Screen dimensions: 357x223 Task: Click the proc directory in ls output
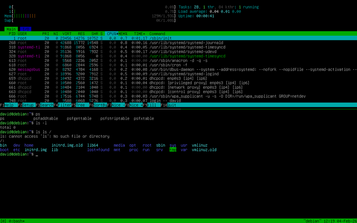click(x=134, y=150)
